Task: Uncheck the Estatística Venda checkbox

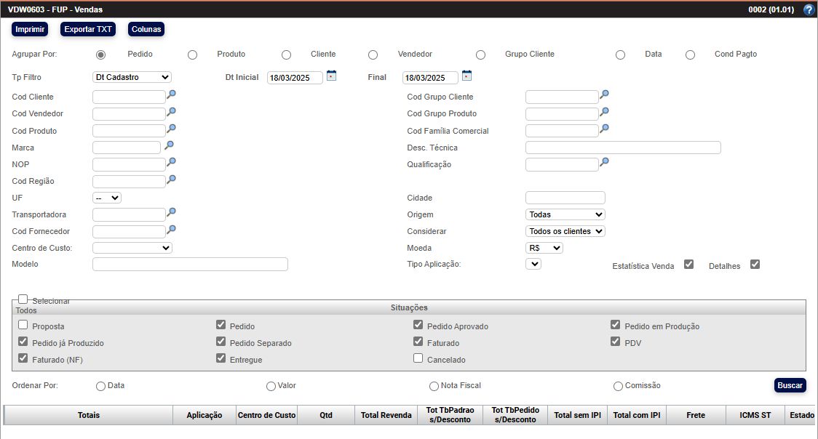Action: pos(688,265)
